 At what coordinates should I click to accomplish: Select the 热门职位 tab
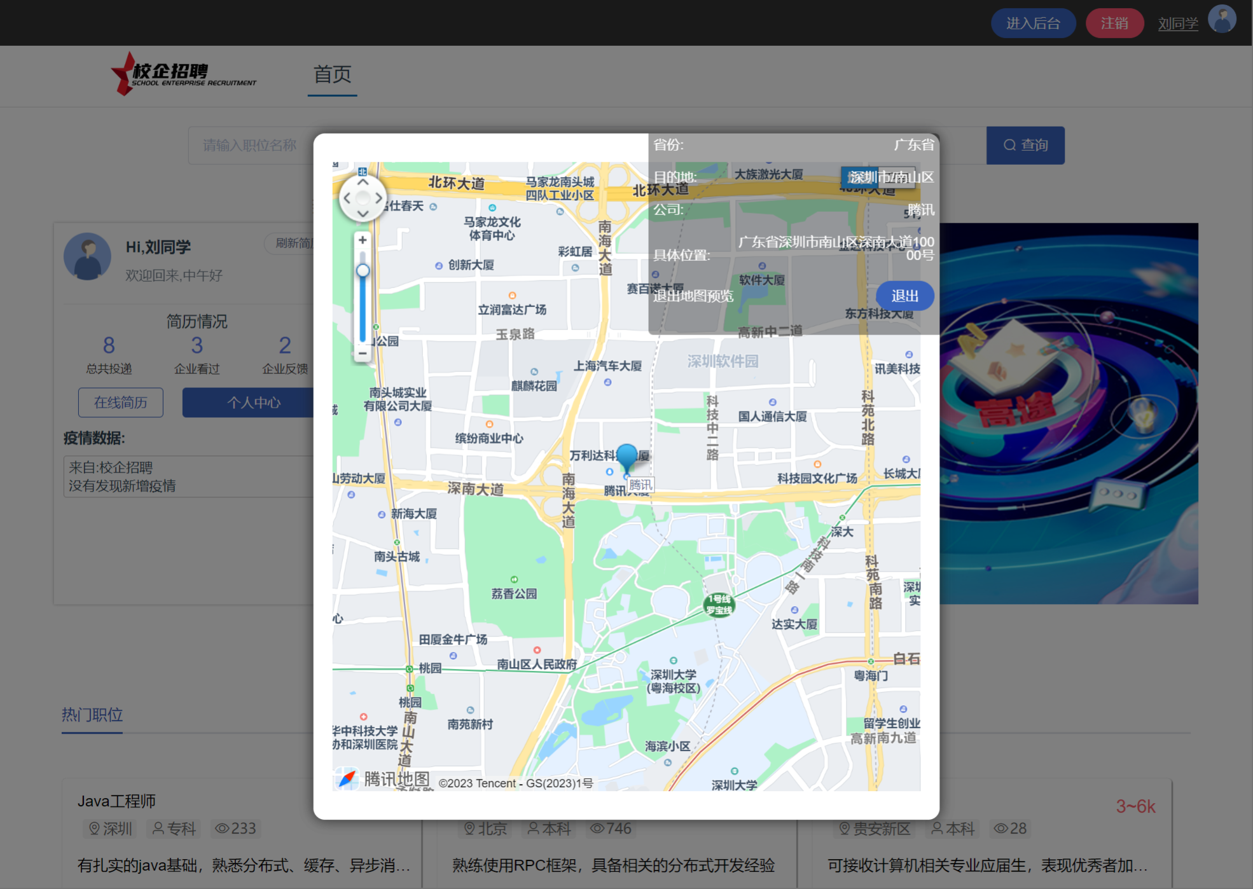(92, 715)
